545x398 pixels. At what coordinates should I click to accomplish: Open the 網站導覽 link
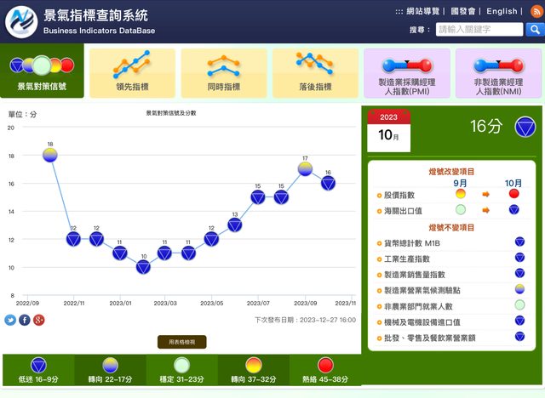(x=423, y=11)
